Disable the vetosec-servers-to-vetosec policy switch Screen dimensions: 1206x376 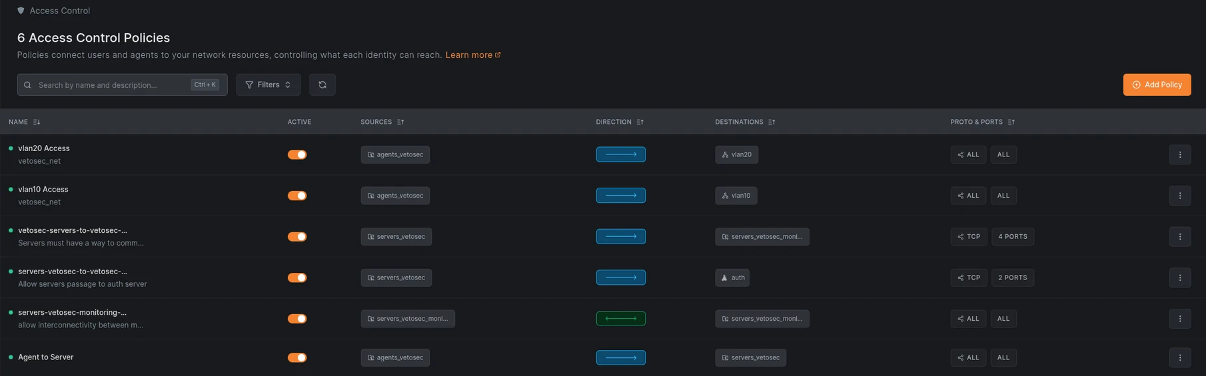(x=297, y=236)
